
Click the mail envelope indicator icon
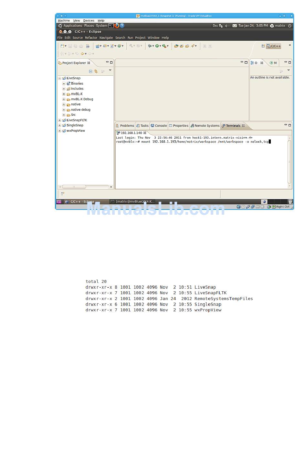(x=235, y=26)
